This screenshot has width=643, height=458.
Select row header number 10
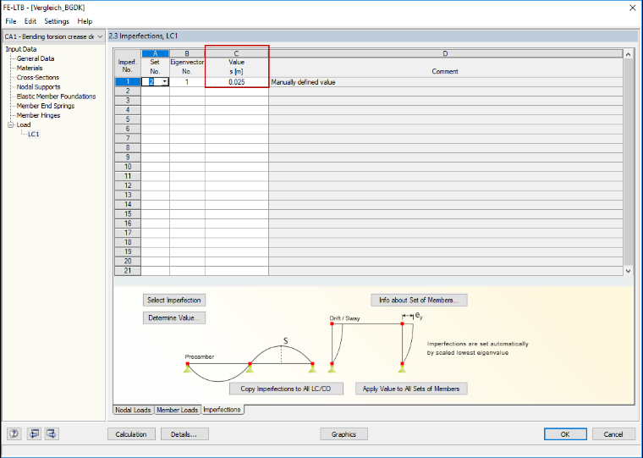[128, 167]
